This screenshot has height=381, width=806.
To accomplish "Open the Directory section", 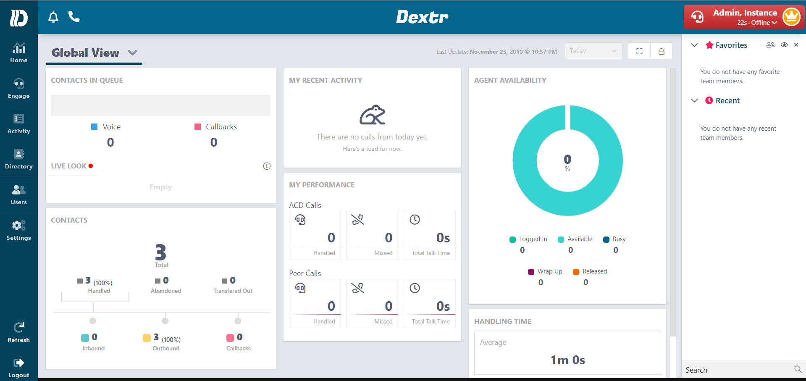I will point(19,159).
